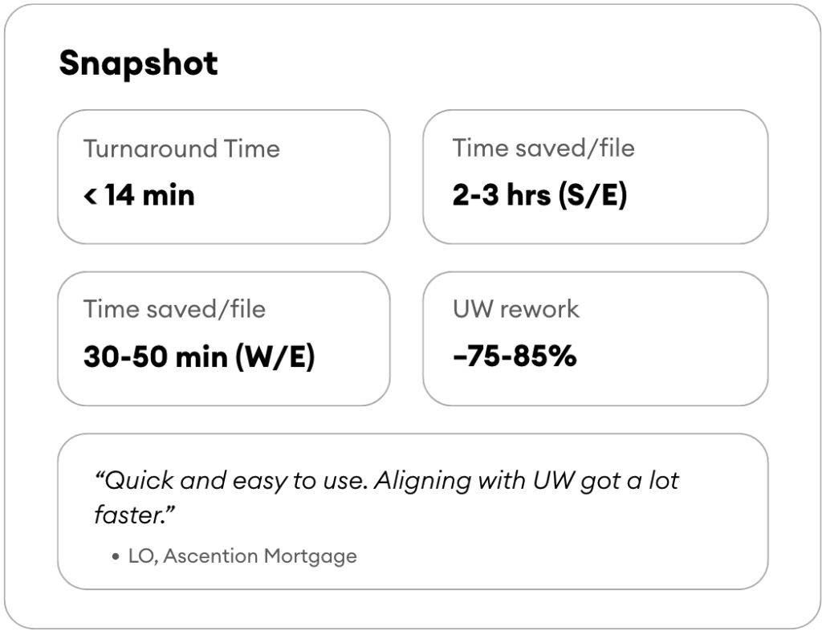Click the '-75-85%' value
Image resolution: width=822 pixels, height=631 pixels.
[515, 357]
